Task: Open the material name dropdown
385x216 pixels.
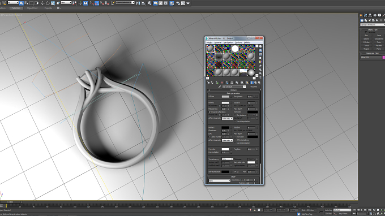Action: click(x=234, y=87)
